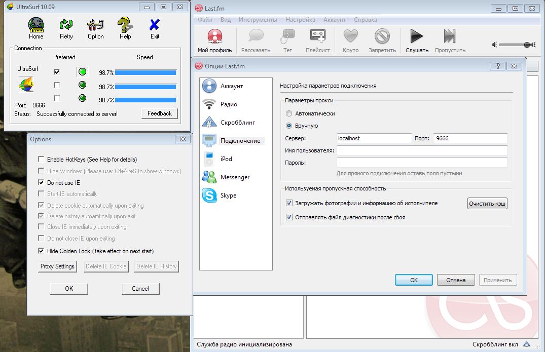545x352 pixels.
Task: Enable HotKeys checkbox
Action: pyautogui.click(x=42, y=160)
